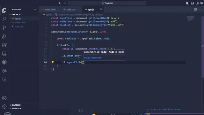204x115 pixels.
Task: Open the Search view in activity bar
Action: click(x=4, y=19)
